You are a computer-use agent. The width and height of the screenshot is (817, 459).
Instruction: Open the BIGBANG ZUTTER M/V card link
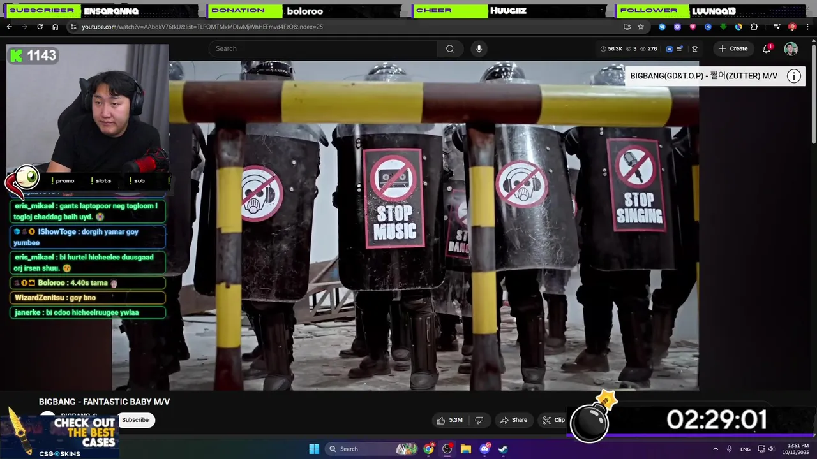(x=703, y=76)
